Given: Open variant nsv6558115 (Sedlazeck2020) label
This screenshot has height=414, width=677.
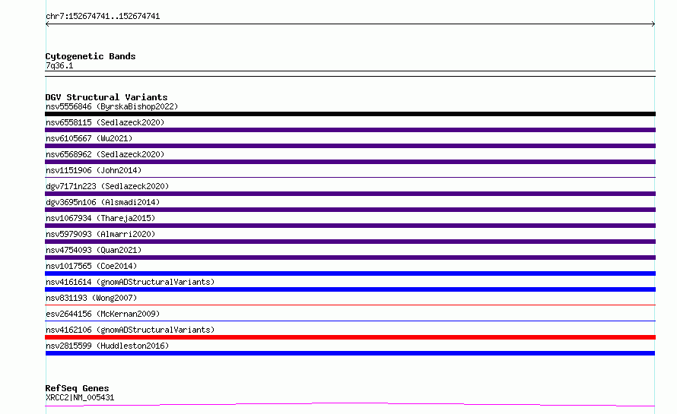Looking at the screenshot, I should (105, 122).
